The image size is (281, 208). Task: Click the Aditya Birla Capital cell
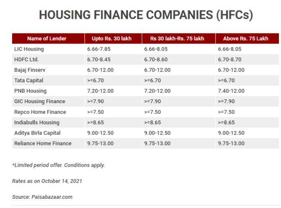tap(37, 133)
